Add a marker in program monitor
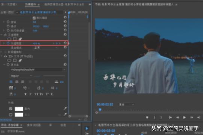The image size is (203, 135). 147,117
